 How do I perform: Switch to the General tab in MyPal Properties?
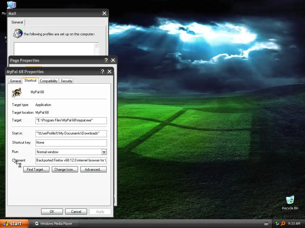(15, 81)
